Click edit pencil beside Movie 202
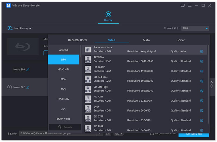 tap(28, 87)
